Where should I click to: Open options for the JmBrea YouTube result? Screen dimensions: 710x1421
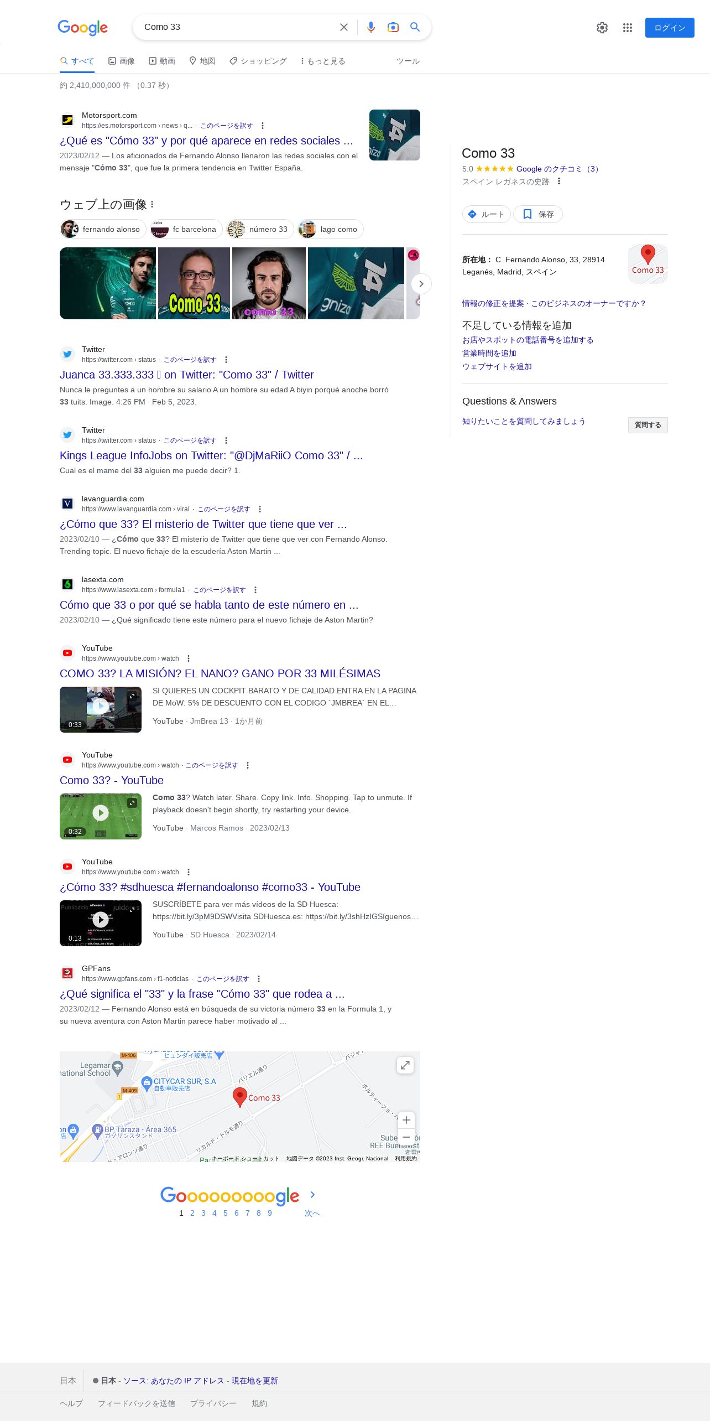189,658
